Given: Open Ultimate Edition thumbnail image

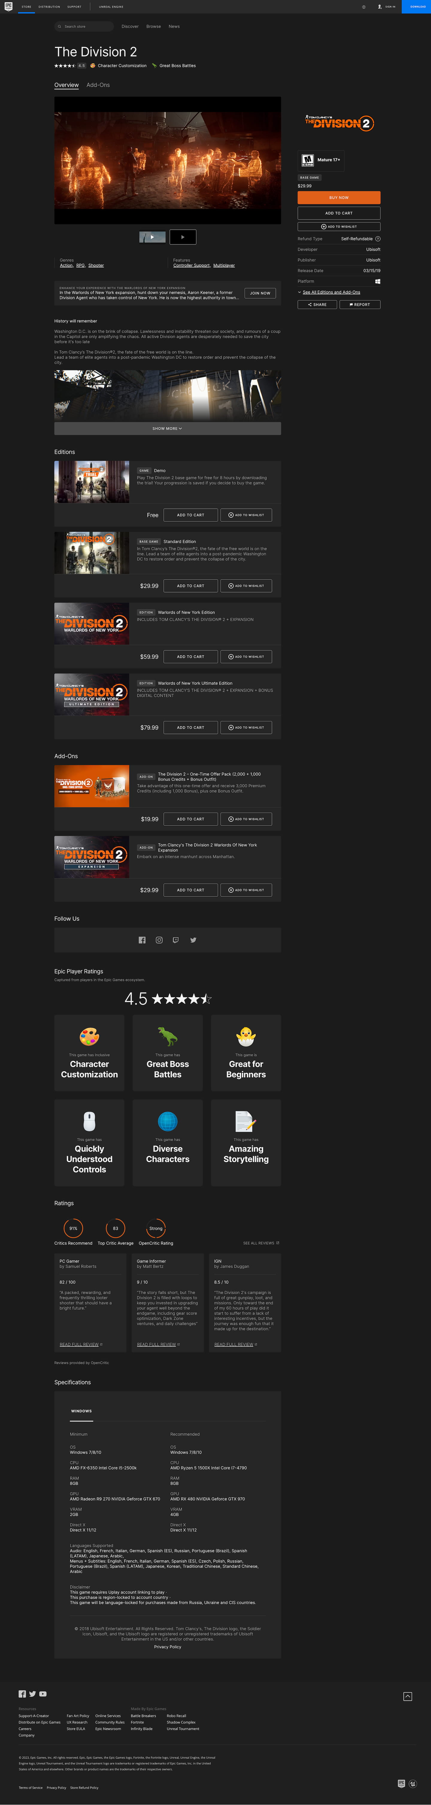Looking at the screenshot, I should coord(92,695).
